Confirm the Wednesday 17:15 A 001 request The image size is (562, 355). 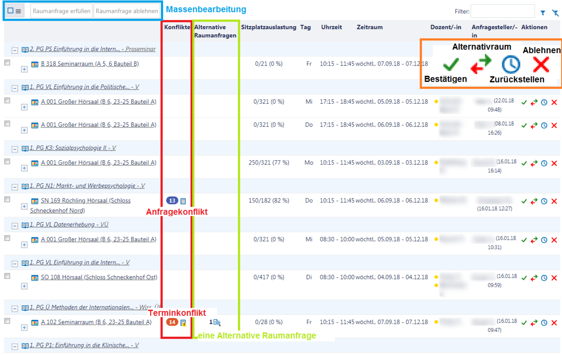[524, 102]
